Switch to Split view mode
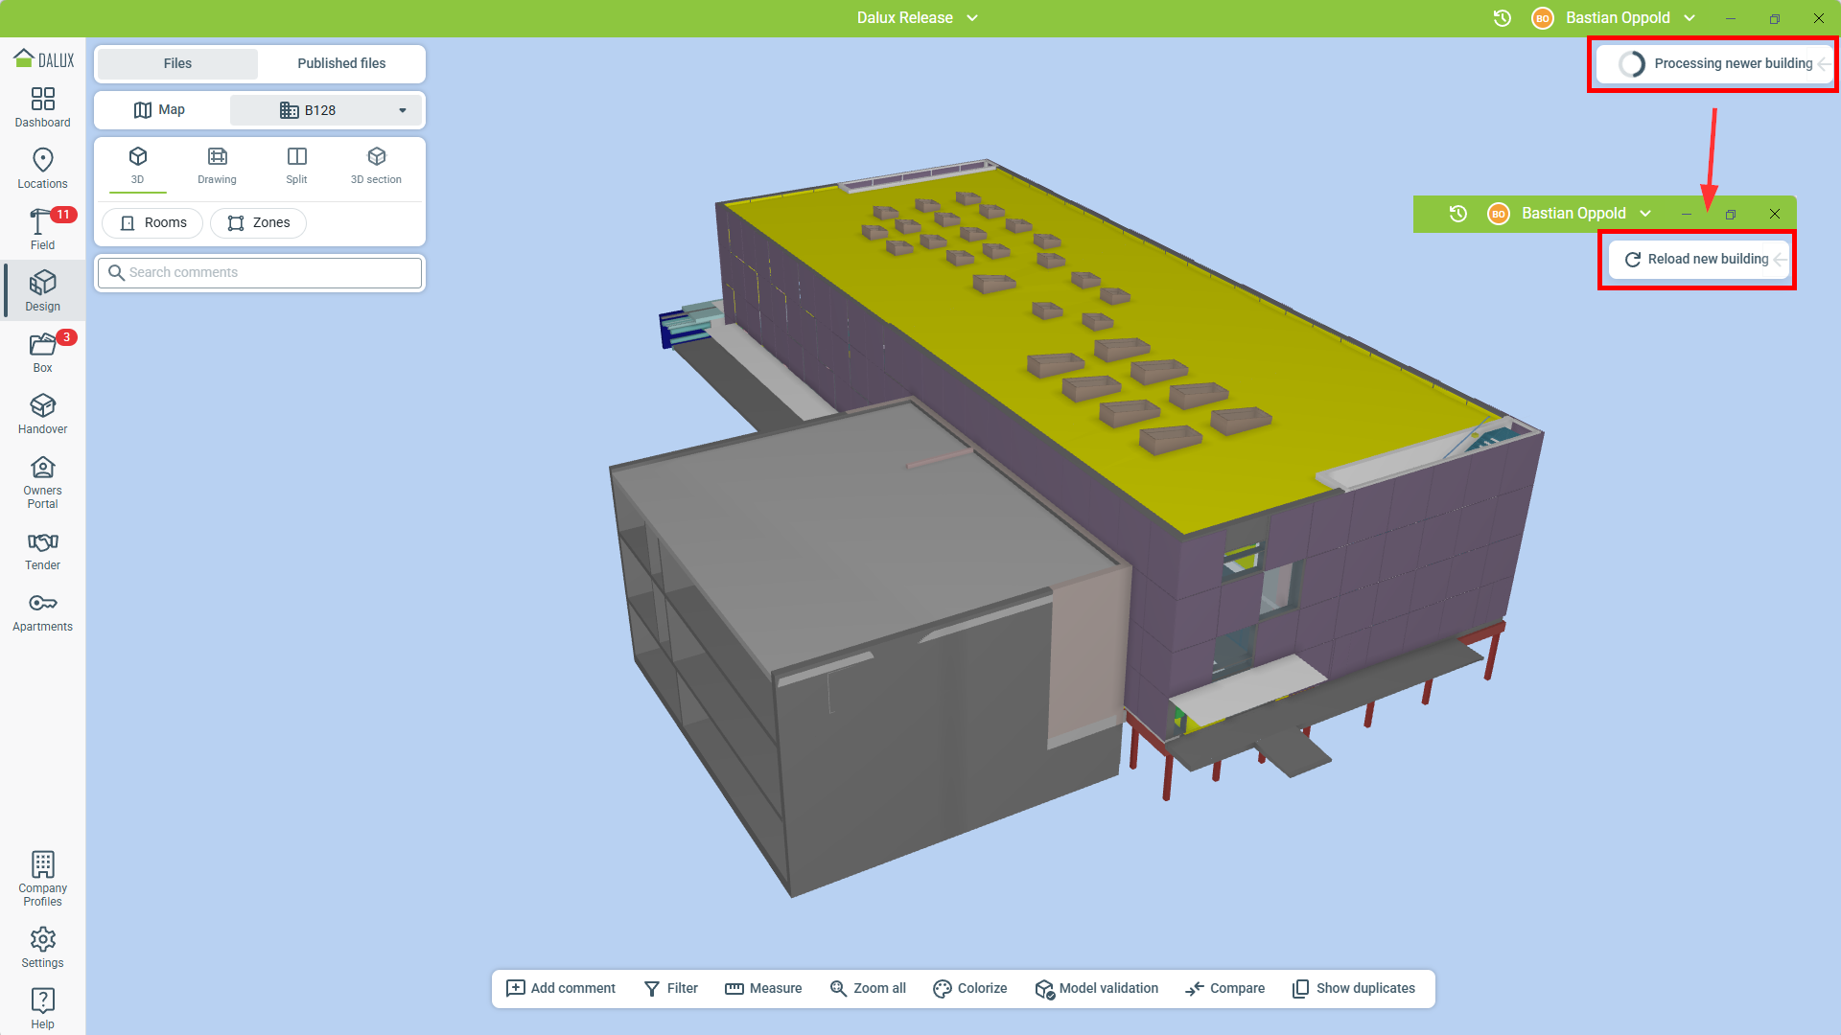The height and width of the screenshot is (1035, 1841). click(x=297, y=166)
